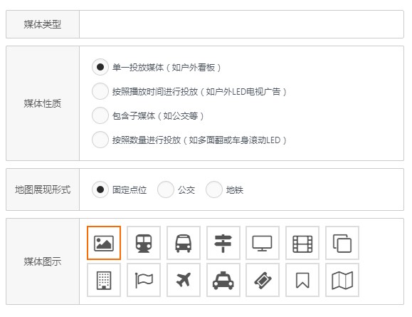412x317 pixels.
Task: Click the 媒体类型 input field
Action: point(241,24)
